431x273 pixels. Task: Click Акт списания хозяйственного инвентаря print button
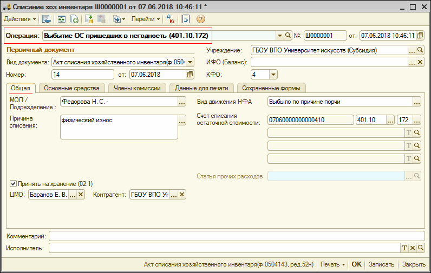click(x=228, y=264)
